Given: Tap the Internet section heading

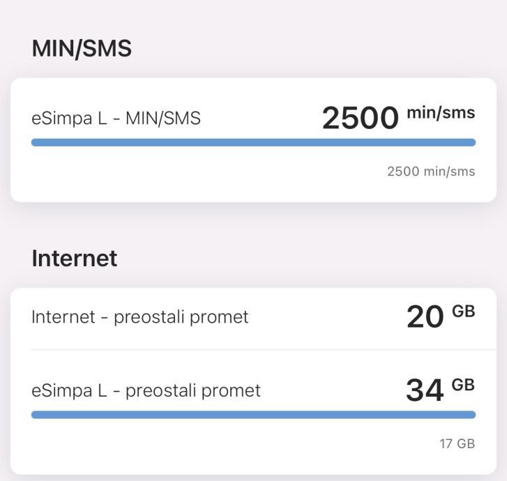Looking at the screenshot, I should tap(74, 258).
